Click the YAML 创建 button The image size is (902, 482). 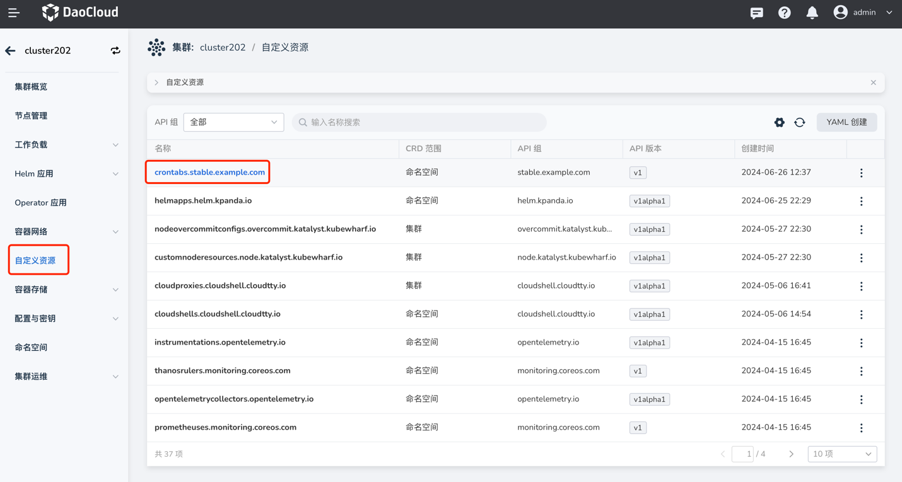click(846, 122)
